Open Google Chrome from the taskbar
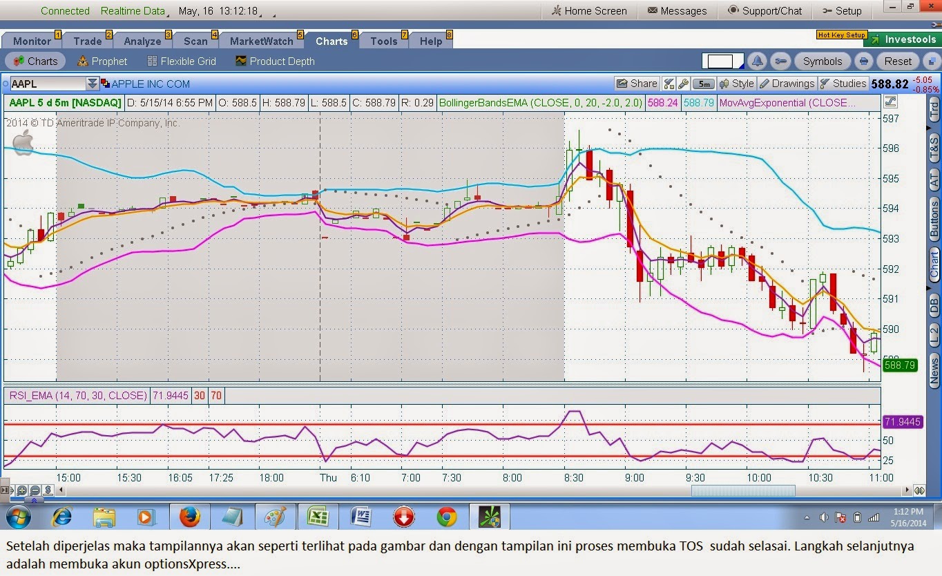The width and height of the screenshot is (942, 576). [447, 517]
